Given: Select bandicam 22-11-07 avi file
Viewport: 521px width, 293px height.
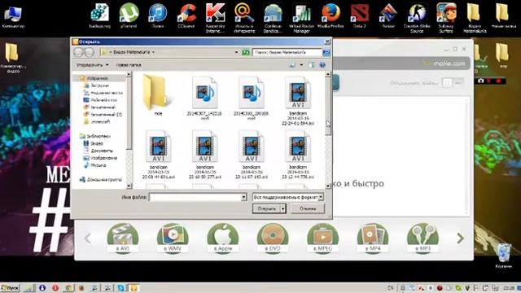Looking at the screenshot, I should click(x=252, y=155).
